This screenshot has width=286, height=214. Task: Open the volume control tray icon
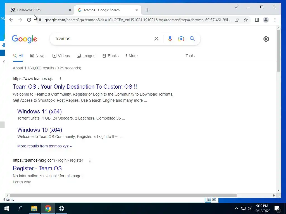click(x=250, y=208)
